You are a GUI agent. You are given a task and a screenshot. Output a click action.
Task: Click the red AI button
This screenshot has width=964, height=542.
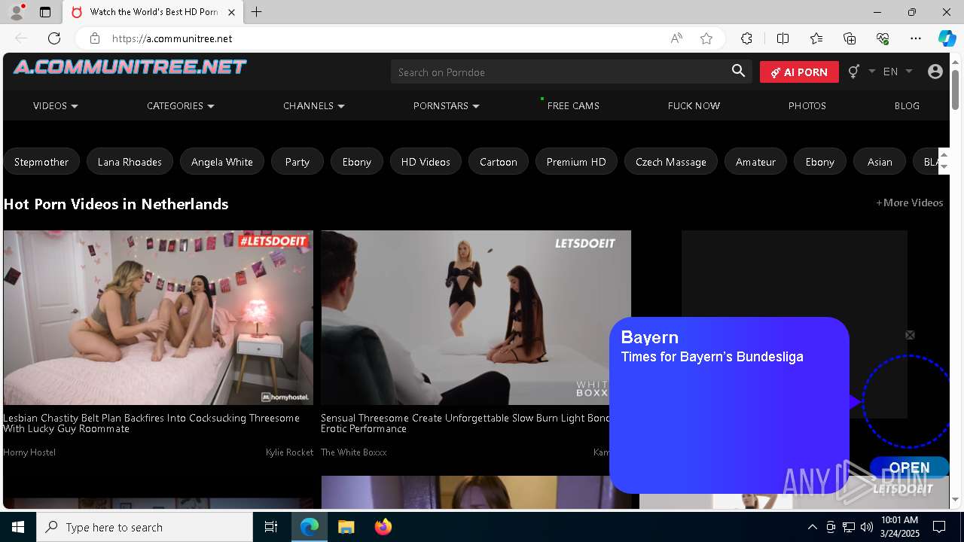799,72
